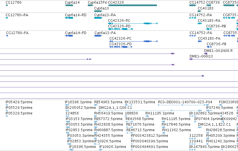Viewport: 238px width, 151px height.
Task: Click transcript label Cyp6a14-RD
Action: click(x=76, y=15)
